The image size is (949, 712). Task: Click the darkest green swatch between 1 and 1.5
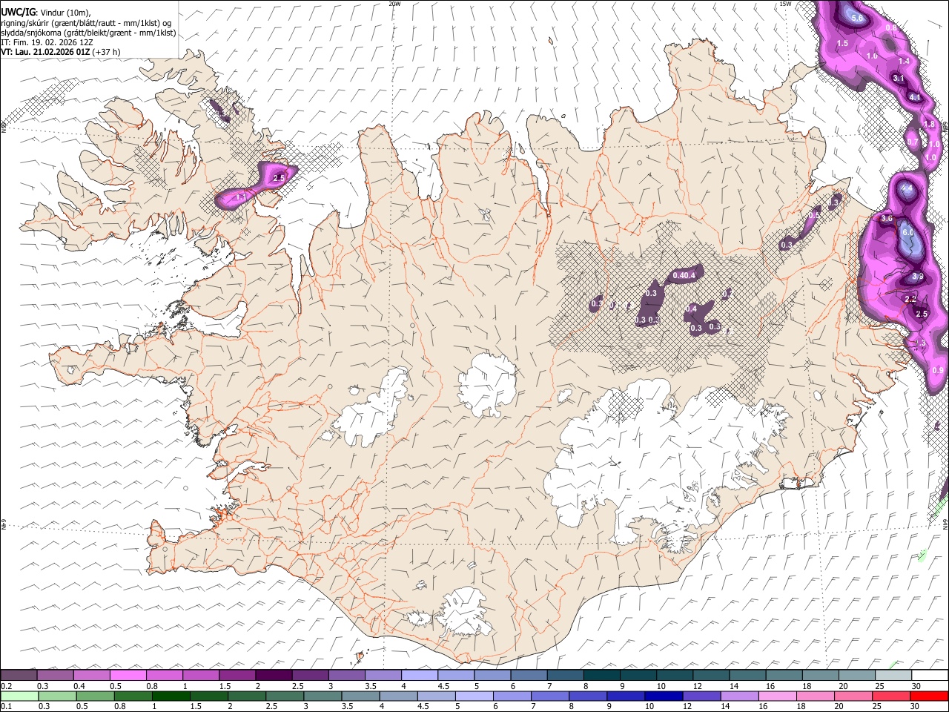coord(171,696)
